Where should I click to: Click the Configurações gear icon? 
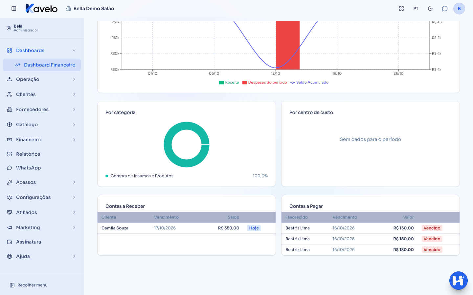pyautogui.click(x=10, y=197)
